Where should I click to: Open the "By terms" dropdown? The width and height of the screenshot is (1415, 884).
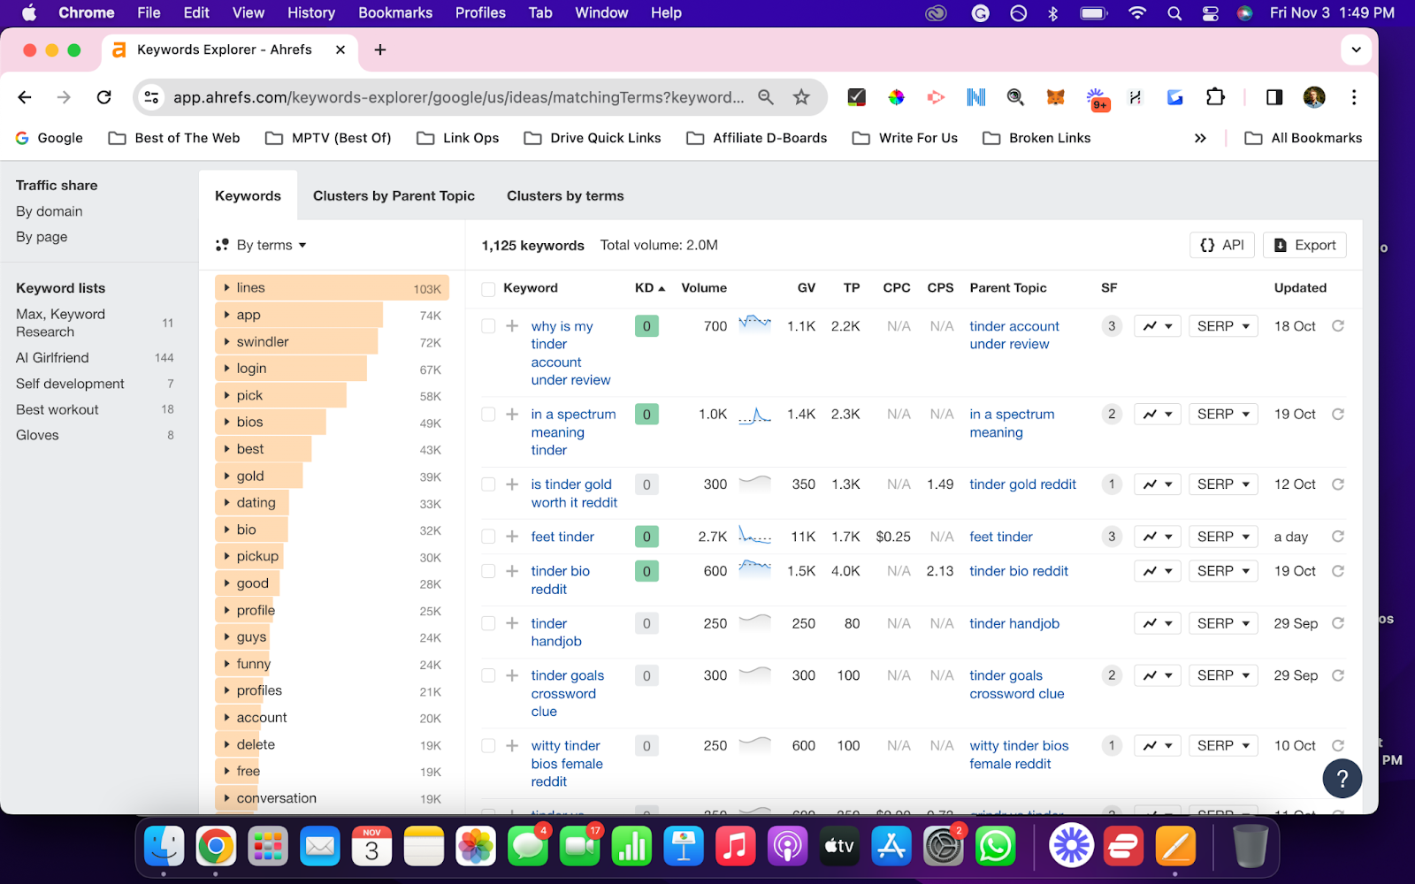pyautogui.click(x=270, y=245)
